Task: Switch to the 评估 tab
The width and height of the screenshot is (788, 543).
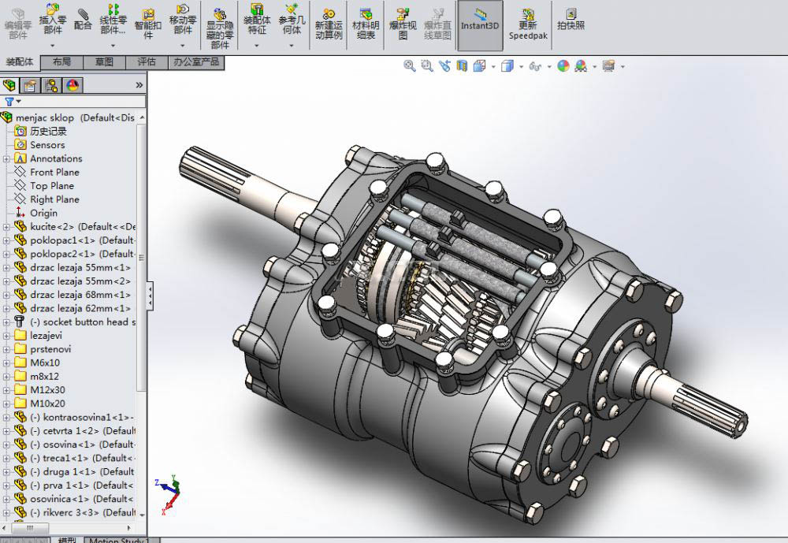Action: coord(147,61)
